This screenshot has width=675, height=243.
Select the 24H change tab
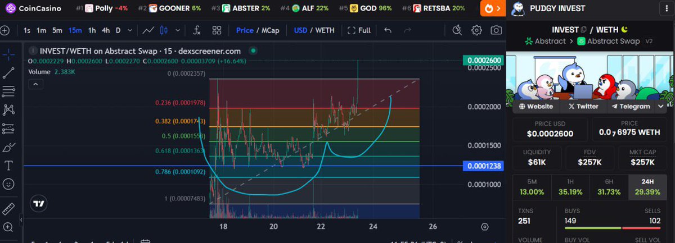tap(646, 186)
